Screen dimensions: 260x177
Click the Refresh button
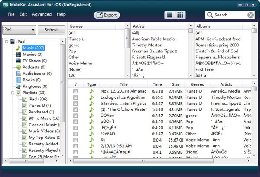52,29
